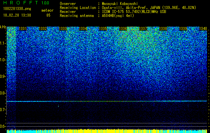
Task: Click the observer name Masayuki Kobayashi
Action: 120,4
